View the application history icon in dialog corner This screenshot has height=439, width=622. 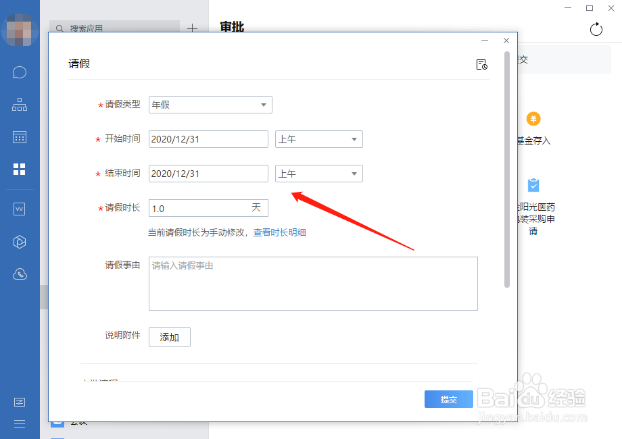(x=481, y=64)
